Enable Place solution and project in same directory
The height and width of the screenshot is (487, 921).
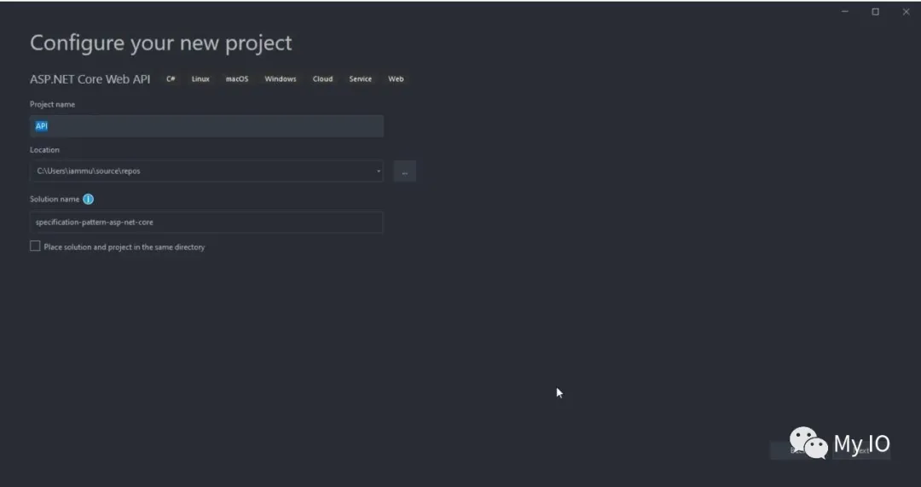35,246
